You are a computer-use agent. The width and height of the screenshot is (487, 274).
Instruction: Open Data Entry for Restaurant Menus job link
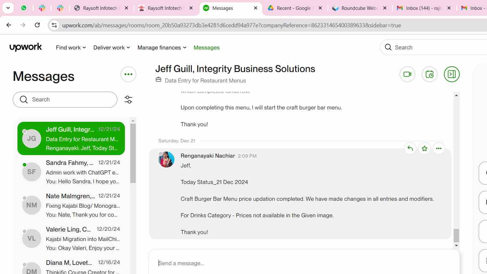[x=205, y=81]
